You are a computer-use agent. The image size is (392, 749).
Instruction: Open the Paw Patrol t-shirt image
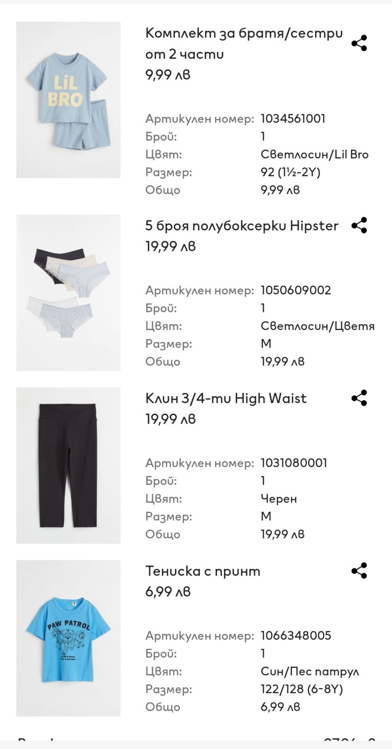coord(68,638)
